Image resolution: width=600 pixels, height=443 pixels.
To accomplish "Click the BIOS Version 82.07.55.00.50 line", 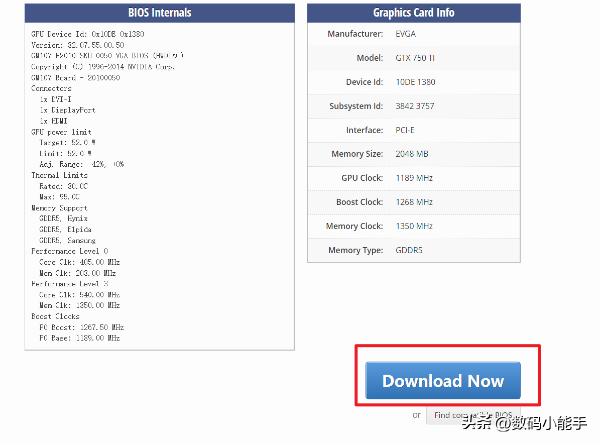I will tap(77, 45).
